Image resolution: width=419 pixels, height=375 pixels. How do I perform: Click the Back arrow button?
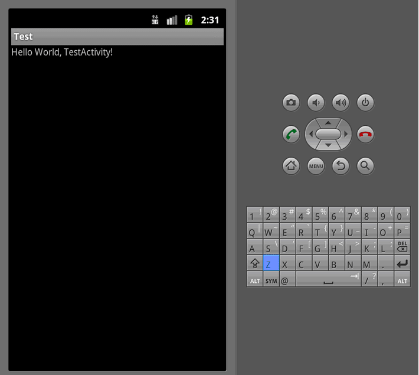pos(341,166)
